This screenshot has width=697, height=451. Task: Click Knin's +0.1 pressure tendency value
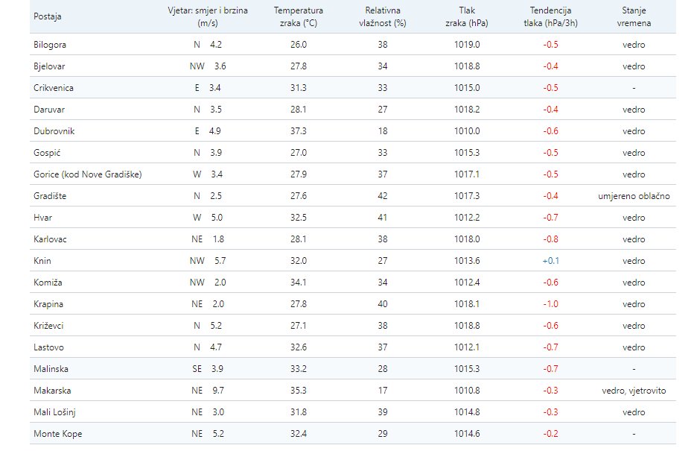click(550, 261)
